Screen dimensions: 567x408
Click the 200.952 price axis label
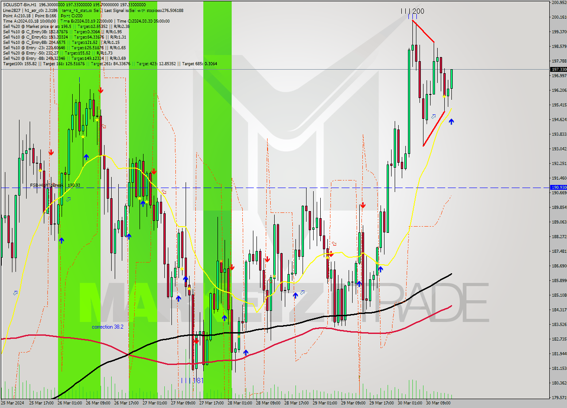click(x=559, y=3)
